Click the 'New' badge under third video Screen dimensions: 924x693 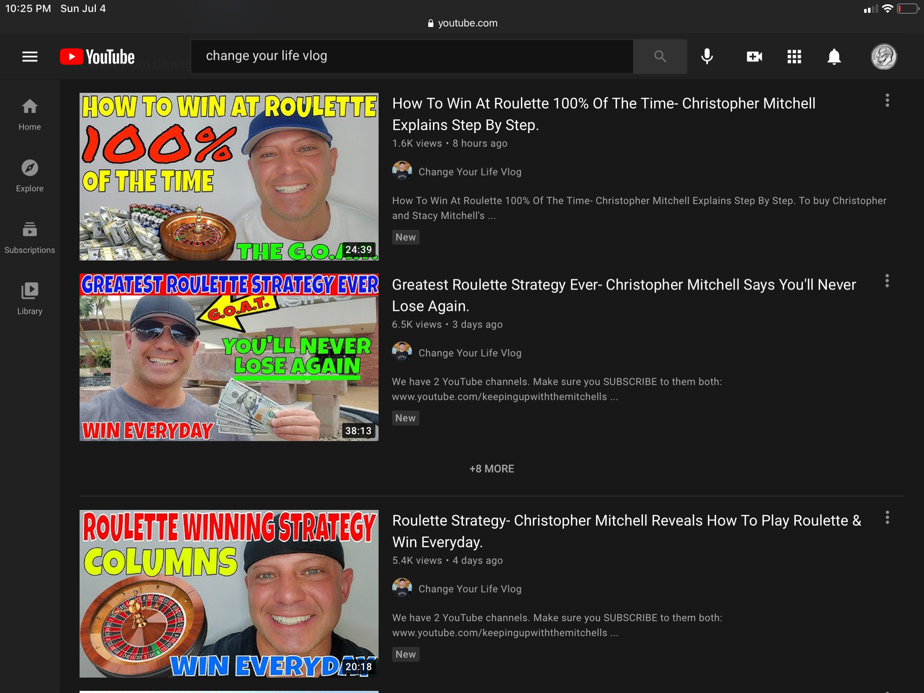[x=406, y=654]
